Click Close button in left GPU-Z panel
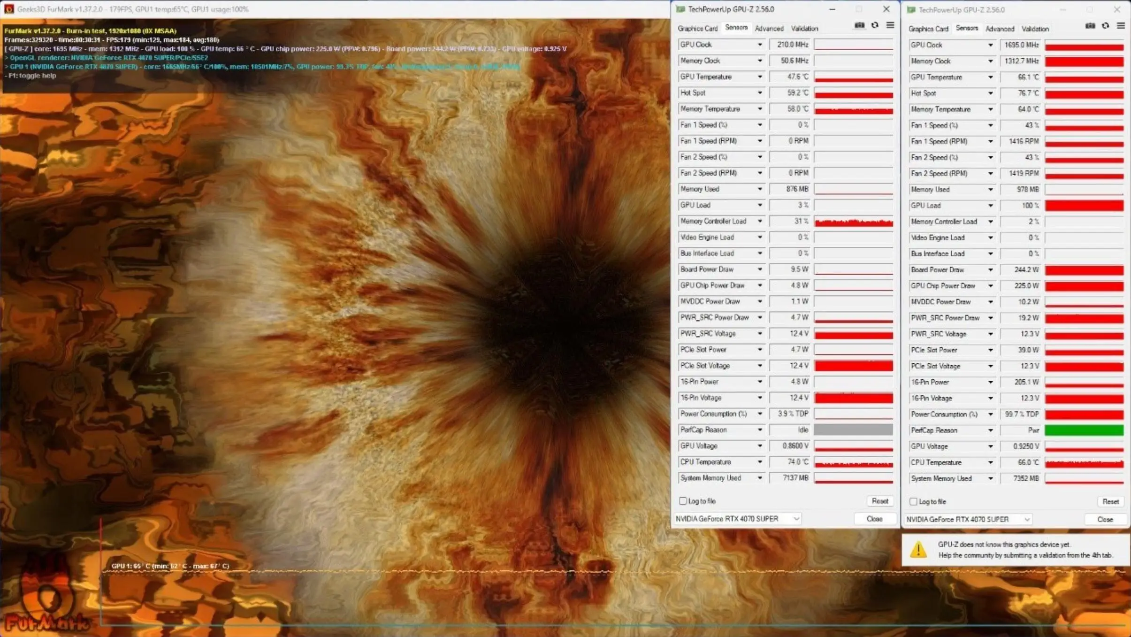The height and width of the screenshot is (637, 1131). click(x=874, y=519)
